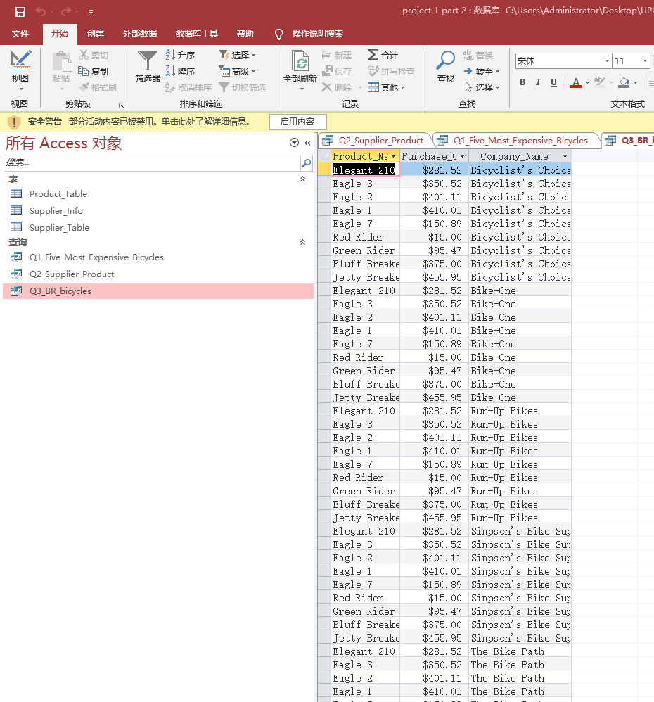Click the Redo icon in title bar
Viewport: 654px width, 702px height.
[66, 12]
